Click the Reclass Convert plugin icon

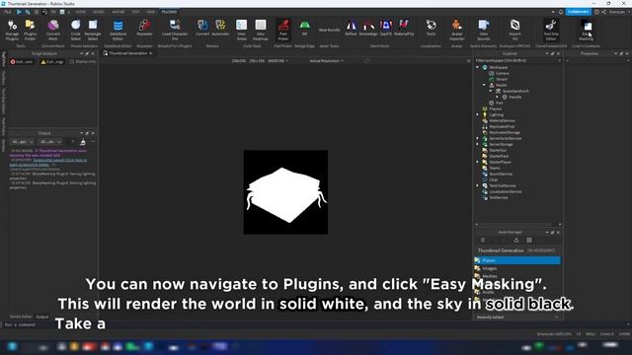click(202, 29)
